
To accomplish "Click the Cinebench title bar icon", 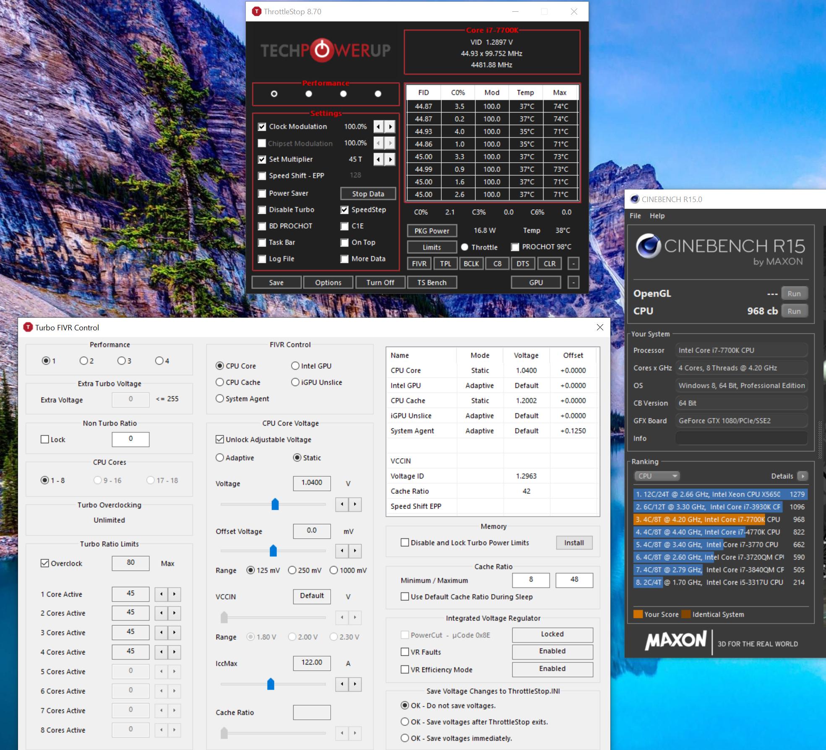I will [x=635, y=199].
